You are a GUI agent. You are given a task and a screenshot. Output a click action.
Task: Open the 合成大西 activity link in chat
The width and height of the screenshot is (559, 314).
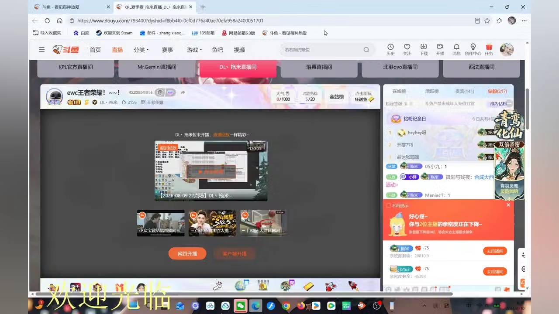pyautogui.click(x=484, y=177)
